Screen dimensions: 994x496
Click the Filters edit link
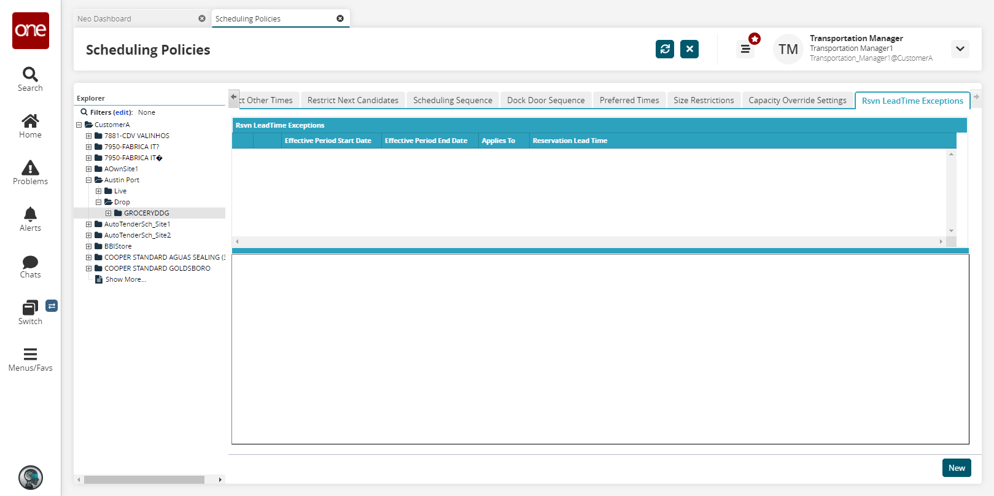(x=122, y=112)
